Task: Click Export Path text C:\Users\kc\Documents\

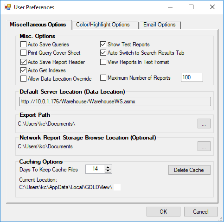Action: [46, 124]
